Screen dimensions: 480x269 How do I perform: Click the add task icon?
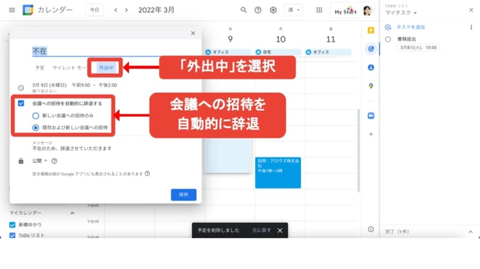(x=388, y=27)
